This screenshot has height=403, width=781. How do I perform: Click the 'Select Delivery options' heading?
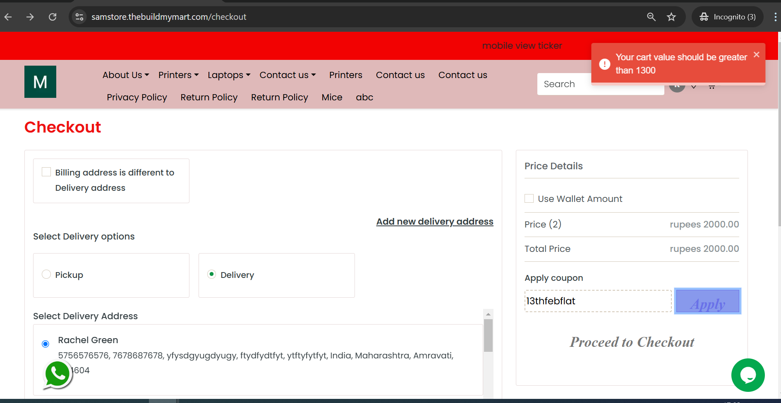pos(84,237)
